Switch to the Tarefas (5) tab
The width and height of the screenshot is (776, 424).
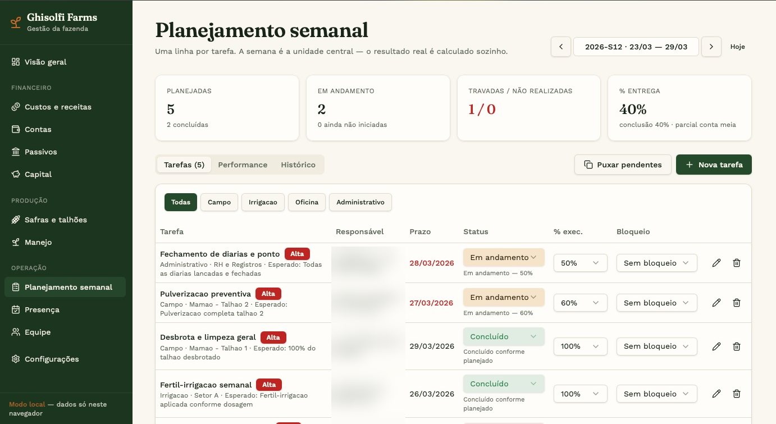(184, 165)
